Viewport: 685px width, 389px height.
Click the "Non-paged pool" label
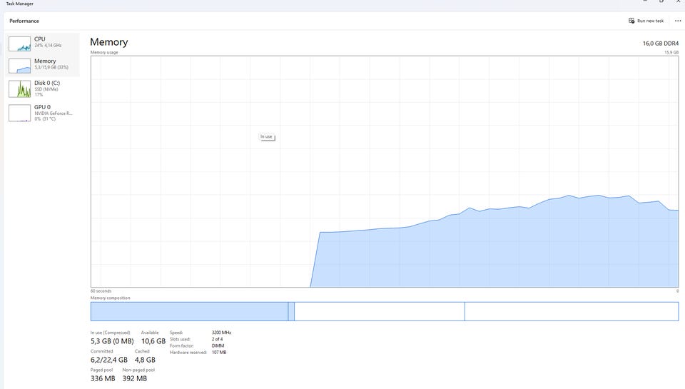pos(138,370)
